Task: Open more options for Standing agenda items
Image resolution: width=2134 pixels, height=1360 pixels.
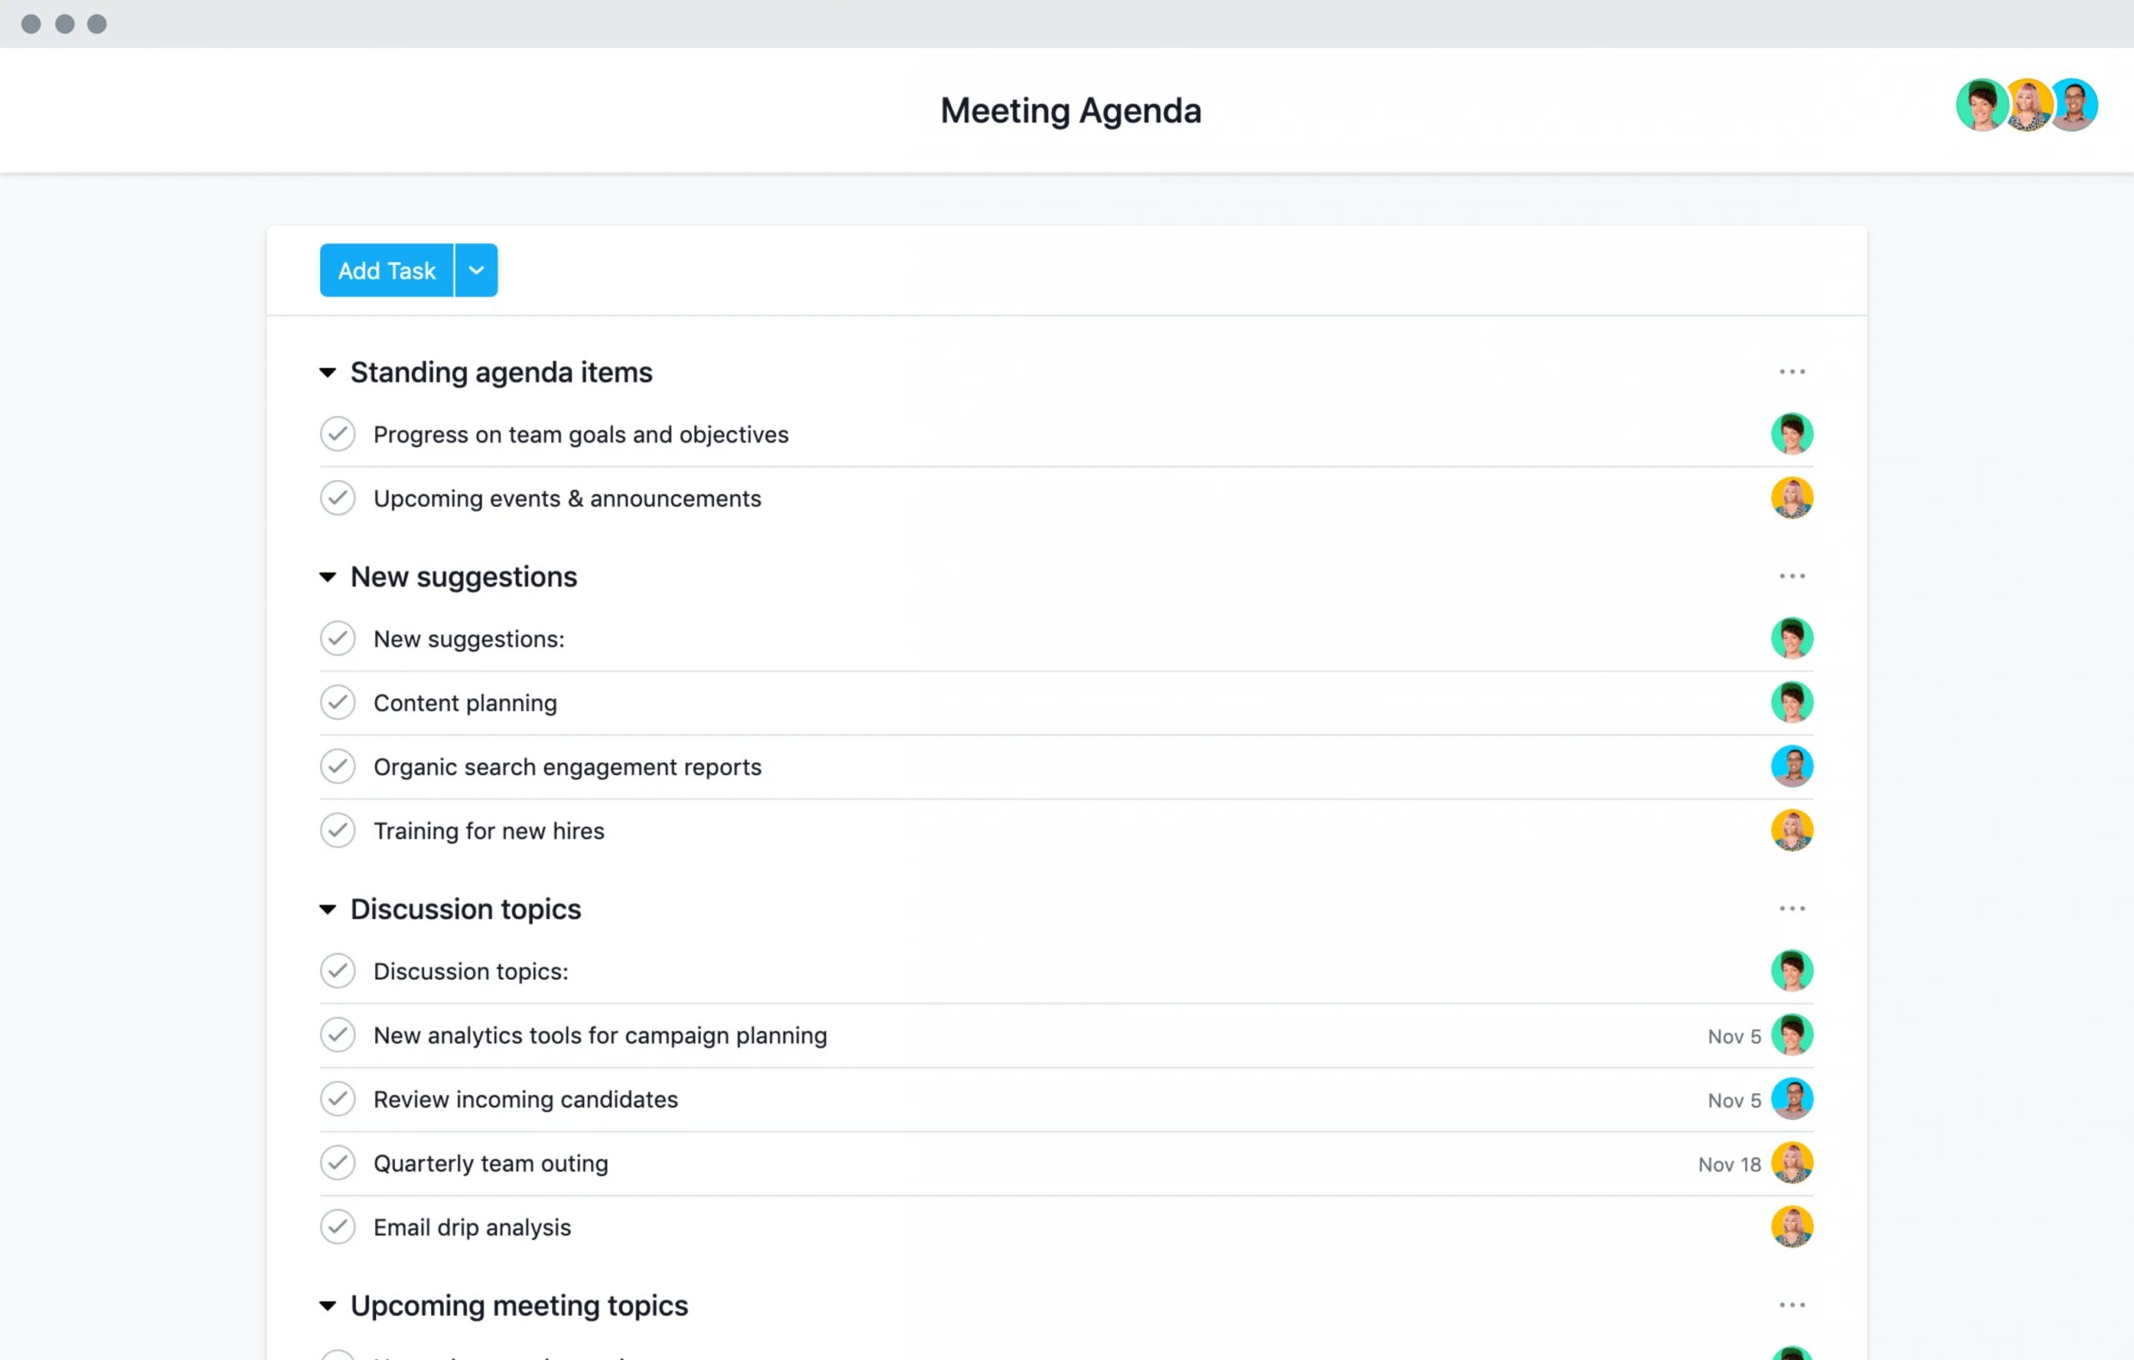Action: pyautogui.click(x=1791, y=372)
